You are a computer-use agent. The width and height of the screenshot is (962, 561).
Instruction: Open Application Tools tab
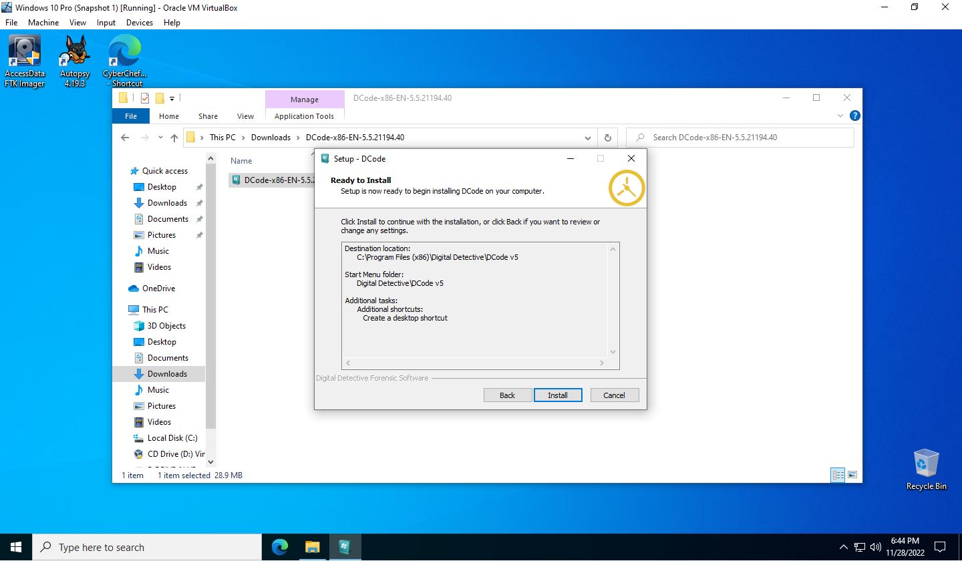[304, 116]
